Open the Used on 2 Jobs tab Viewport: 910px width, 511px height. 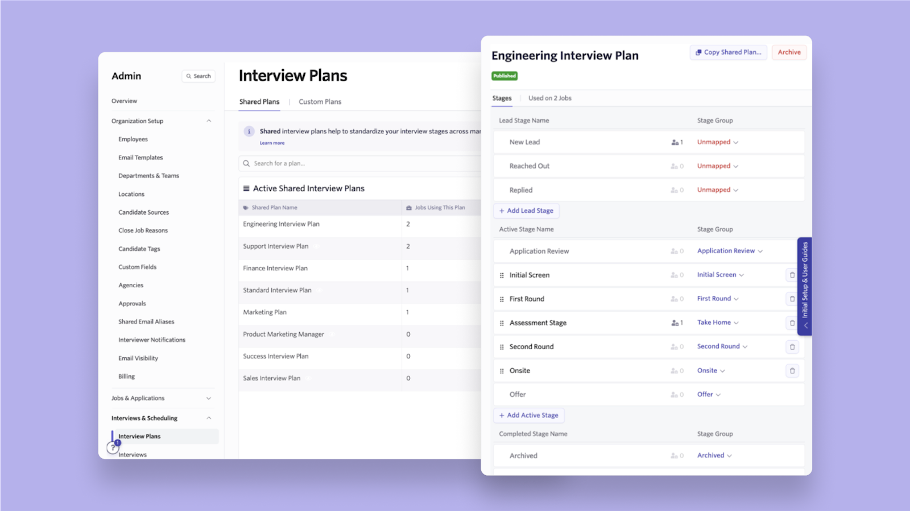549,98
